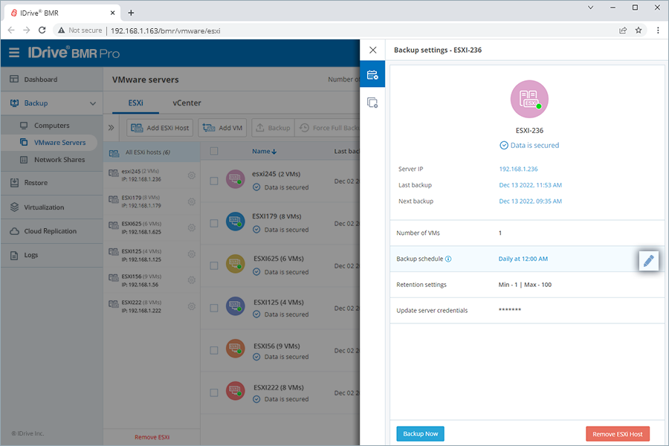Screen dimensions: 669x446
Task: Bookmark this page with star icon
Action: [x=639, y=30]
